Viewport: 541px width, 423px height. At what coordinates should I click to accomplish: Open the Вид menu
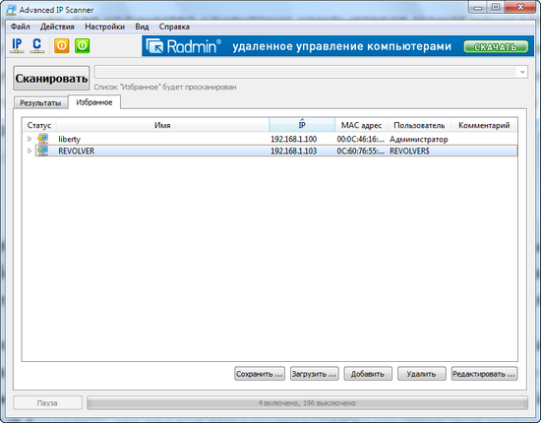(x=142, y=27)
